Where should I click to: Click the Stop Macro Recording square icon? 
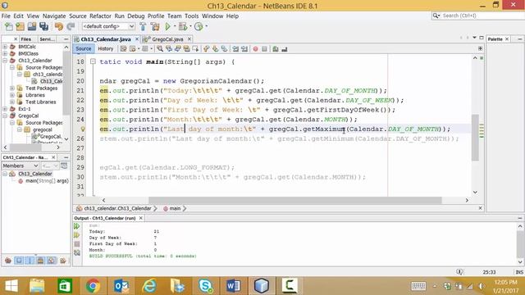click(x=264, y=49)
